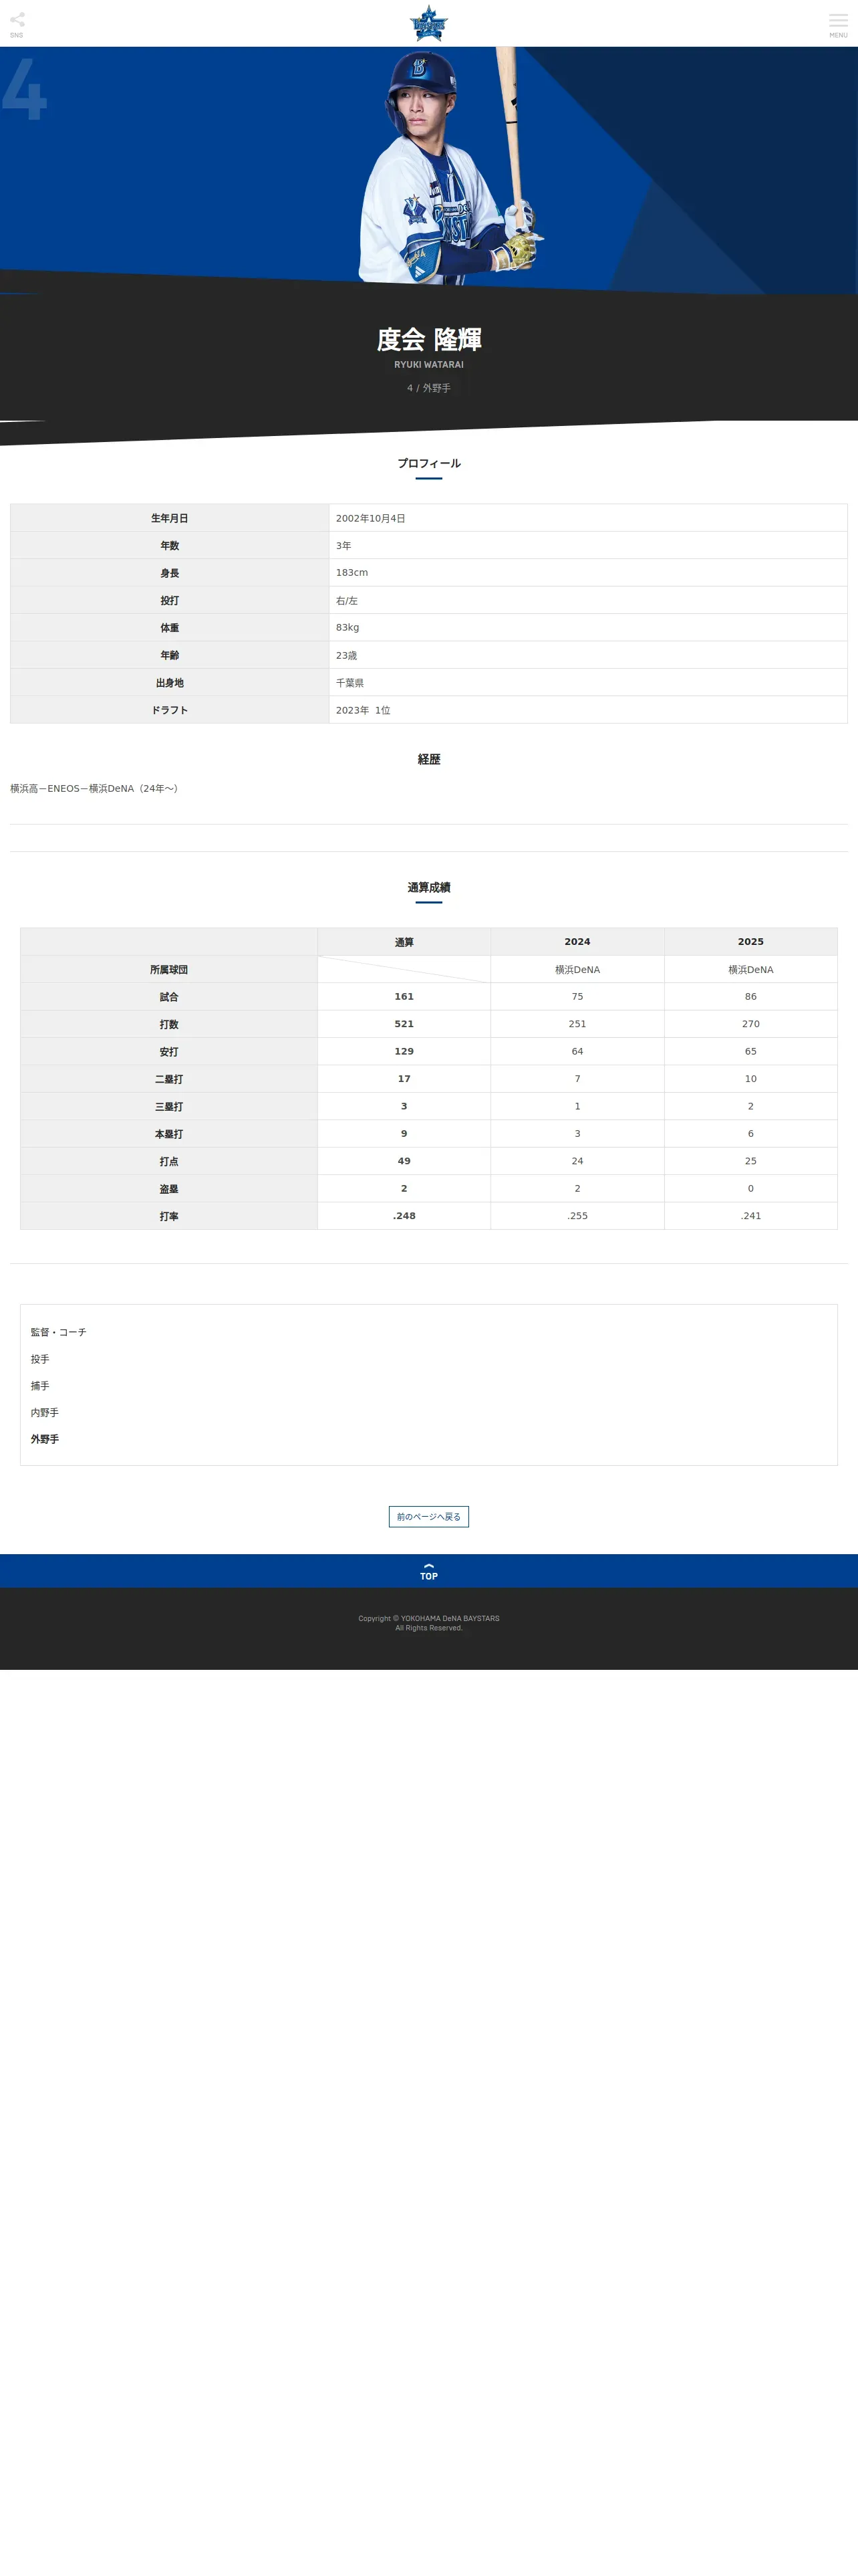Screen dimensions: 858x2576
Task: Click the 経歴 career heading
Action: click(428, 759)
